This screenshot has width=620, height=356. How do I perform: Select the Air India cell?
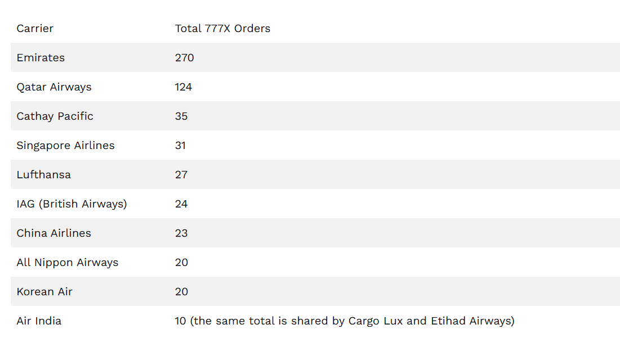pos(39,321)
